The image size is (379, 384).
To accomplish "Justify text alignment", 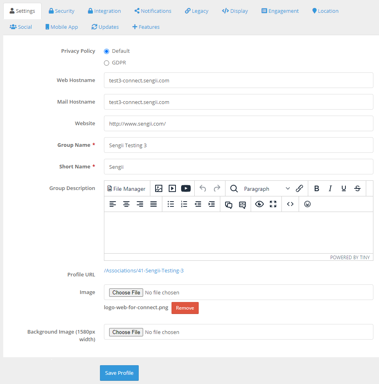I will tap(154, 204).
